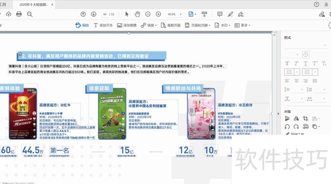Click 裁剪页面 crop pages button
Image resolution: width=331 pixels, height=184 pixels.
coord(170,25)
